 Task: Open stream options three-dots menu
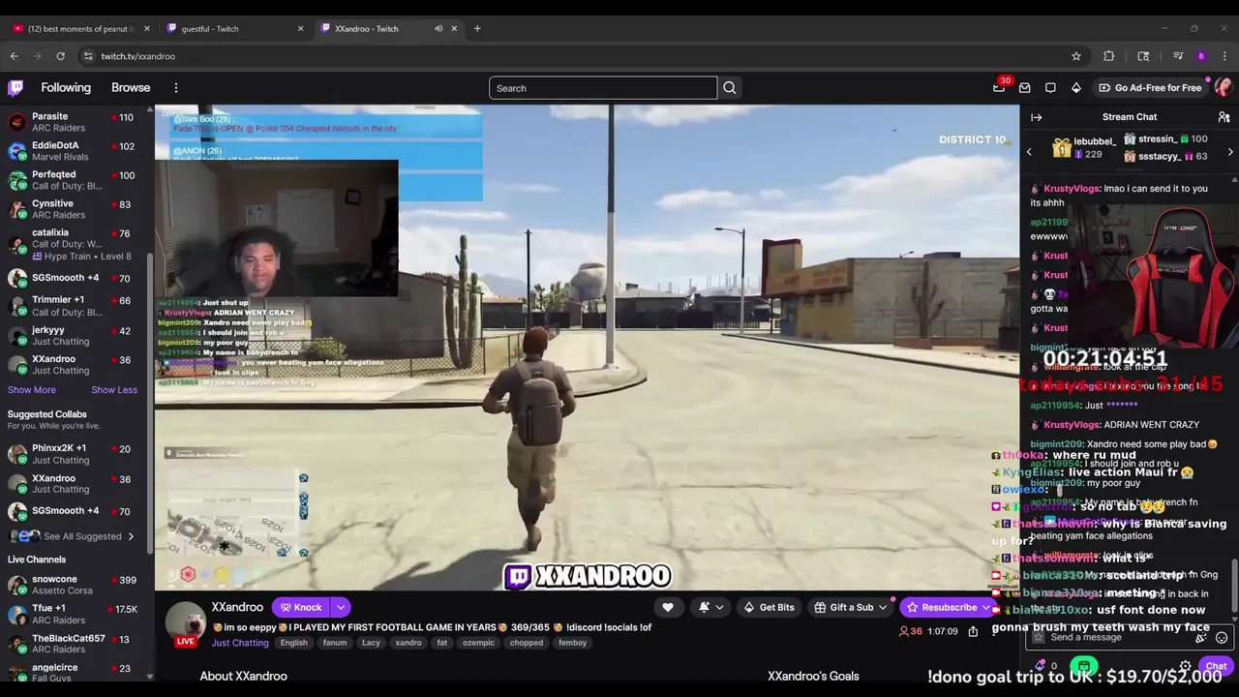(x=995, y=631)
